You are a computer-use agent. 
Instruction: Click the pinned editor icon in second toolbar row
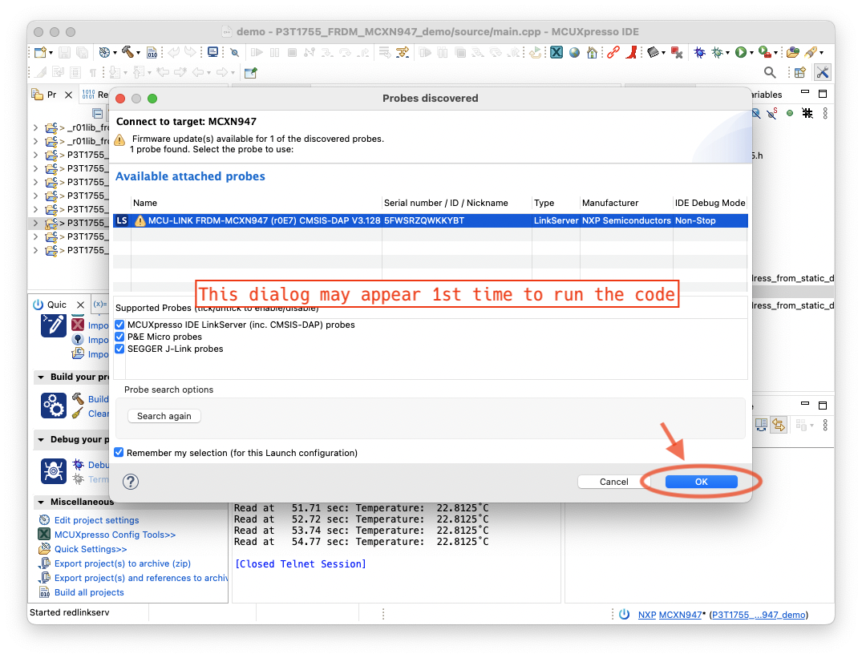pos(251,72)
